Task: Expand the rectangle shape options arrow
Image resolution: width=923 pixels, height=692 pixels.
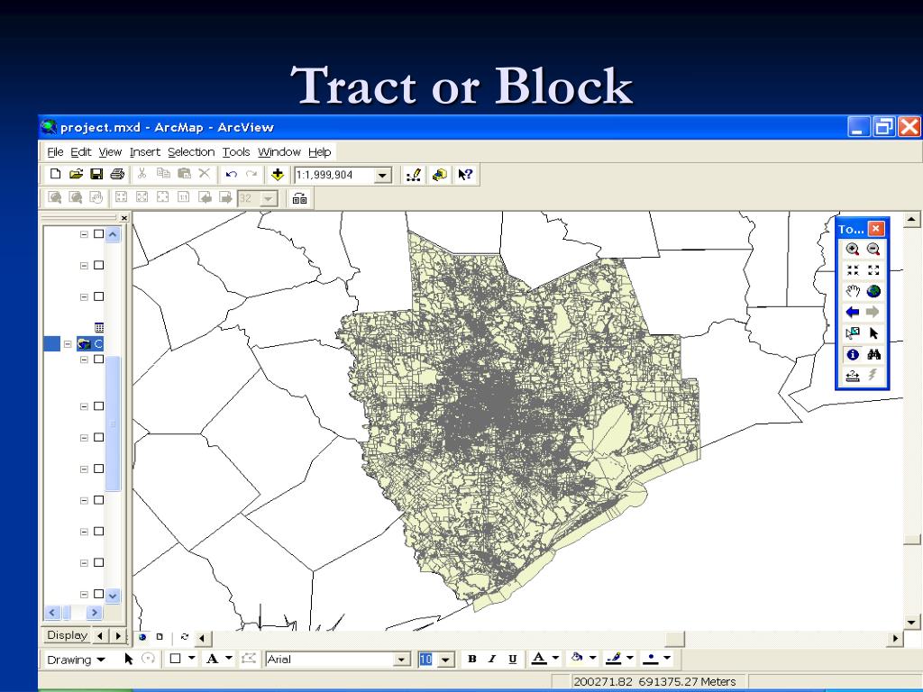Action: pos(191,659)
